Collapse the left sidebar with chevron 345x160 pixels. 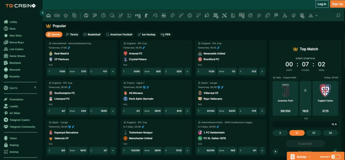(x=42, y=13)
